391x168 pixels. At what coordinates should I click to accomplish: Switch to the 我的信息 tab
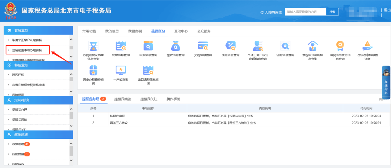[112, 31]
